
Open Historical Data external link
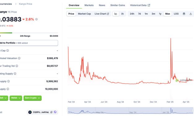coord(140,5)
